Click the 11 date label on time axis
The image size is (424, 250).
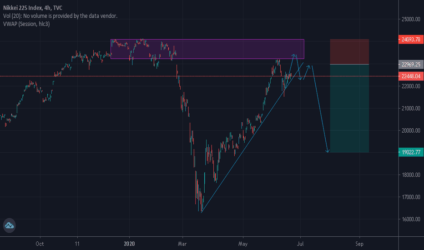tap(77, 244)
